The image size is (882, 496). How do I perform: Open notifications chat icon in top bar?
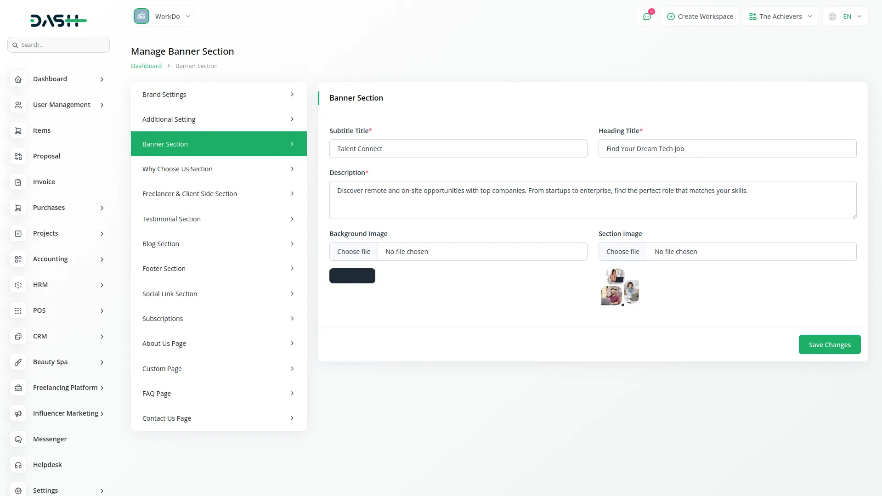pos(647,16)
